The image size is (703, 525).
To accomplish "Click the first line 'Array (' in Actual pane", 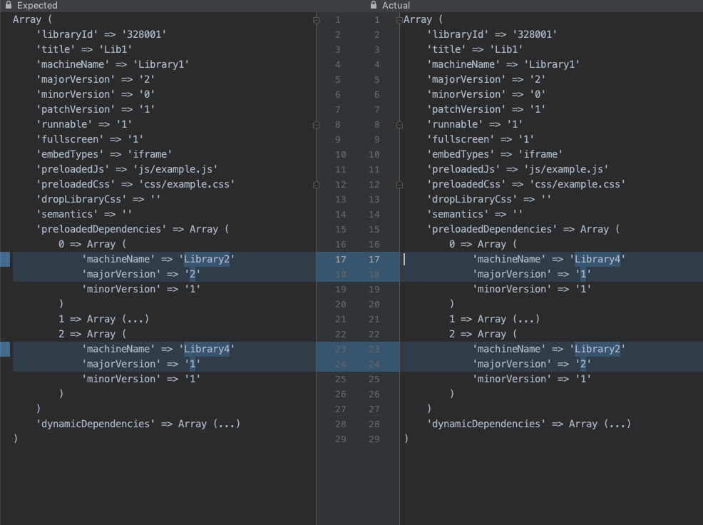I will [423, 20].
